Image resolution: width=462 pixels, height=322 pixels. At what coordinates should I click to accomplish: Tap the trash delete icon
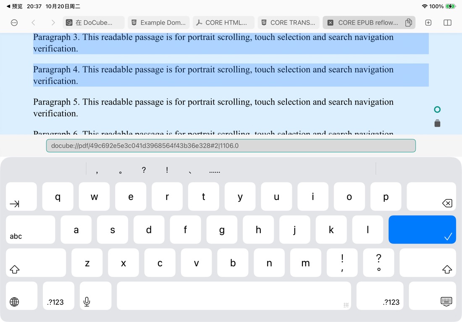click(437, 123)
